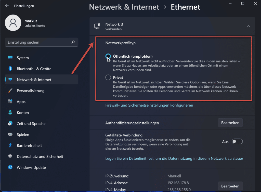Image resolution: width=261 pixels, height=192 pixels.
Task: Collapse the Network 3 section chevron
Action: 248,26
